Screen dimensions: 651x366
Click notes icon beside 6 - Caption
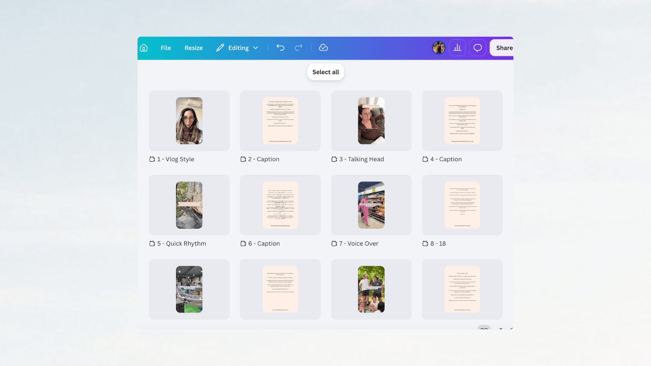(x=243, y=244)
